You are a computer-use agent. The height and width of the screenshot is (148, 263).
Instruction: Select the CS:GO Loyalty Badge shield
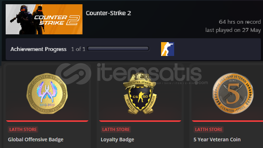click(x=140, y=93)
